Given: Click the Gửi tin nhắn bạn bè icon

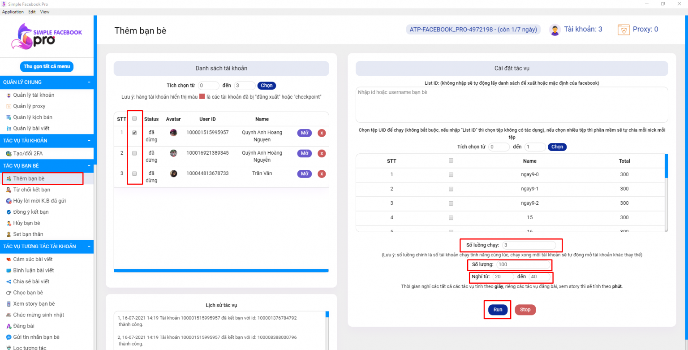Looking at the screenshot, I should click(x=8, y=337).
